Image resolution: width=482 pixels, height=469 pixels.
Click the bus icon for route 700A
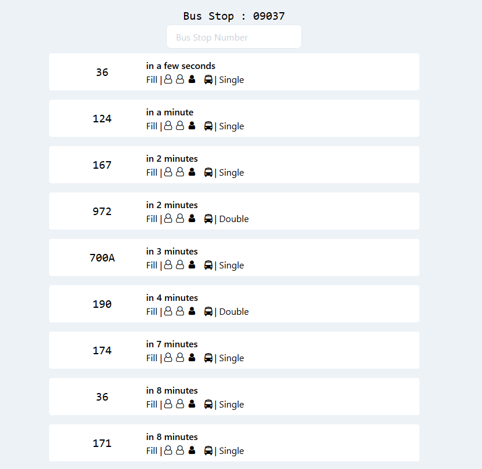pyautogui.click(x=208, y=265)
